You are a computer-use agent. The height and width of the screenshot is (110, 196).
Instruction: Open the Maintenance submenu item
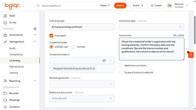click(x=16, y=67)
